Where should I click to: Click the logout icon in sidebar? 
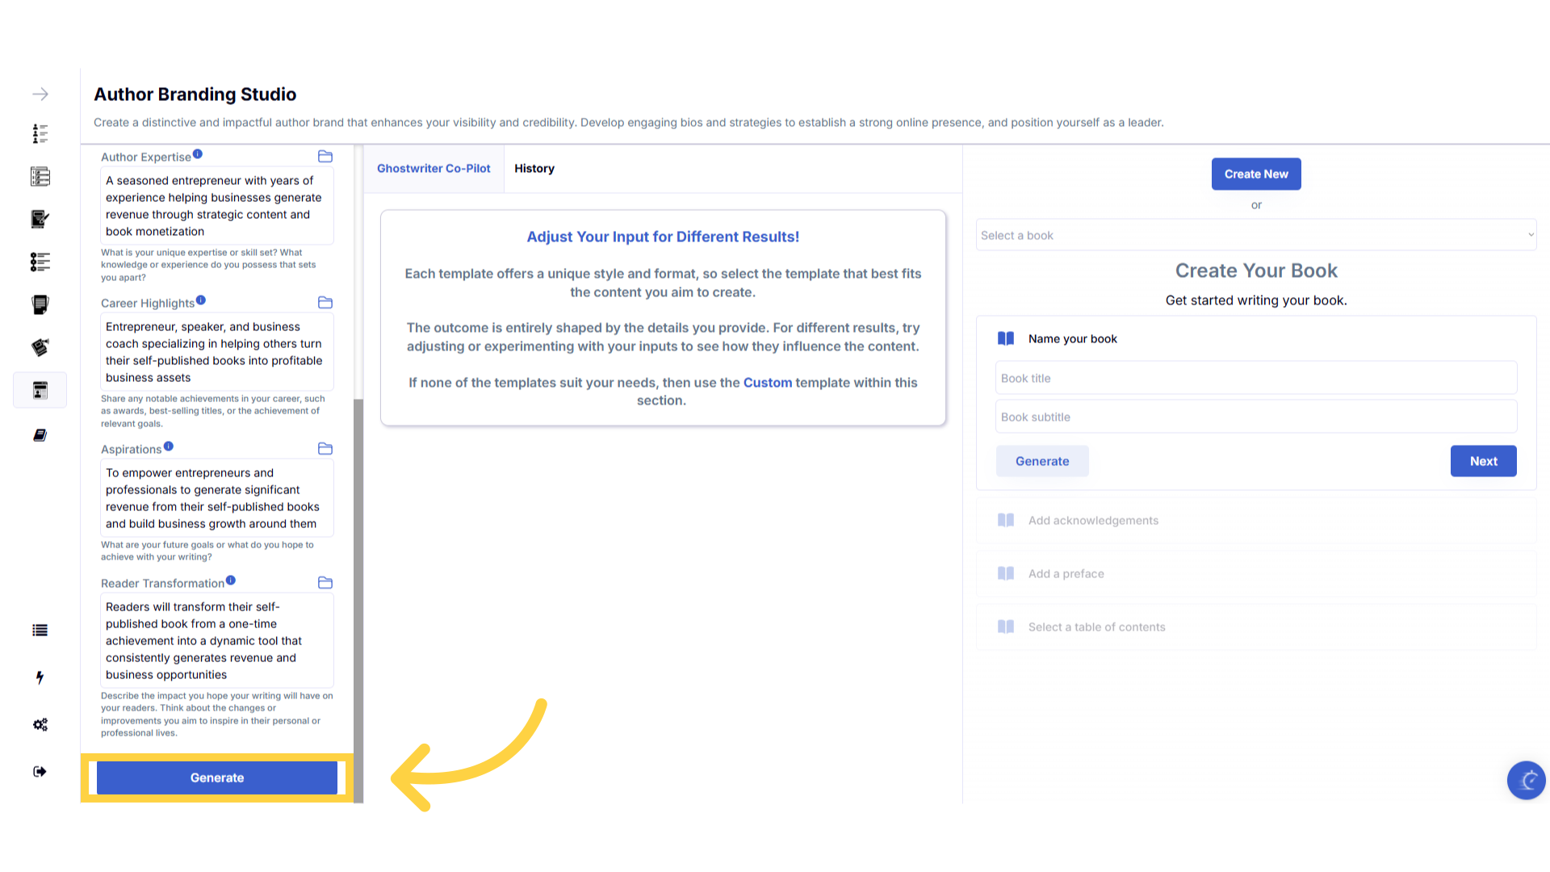click(40, 772)
